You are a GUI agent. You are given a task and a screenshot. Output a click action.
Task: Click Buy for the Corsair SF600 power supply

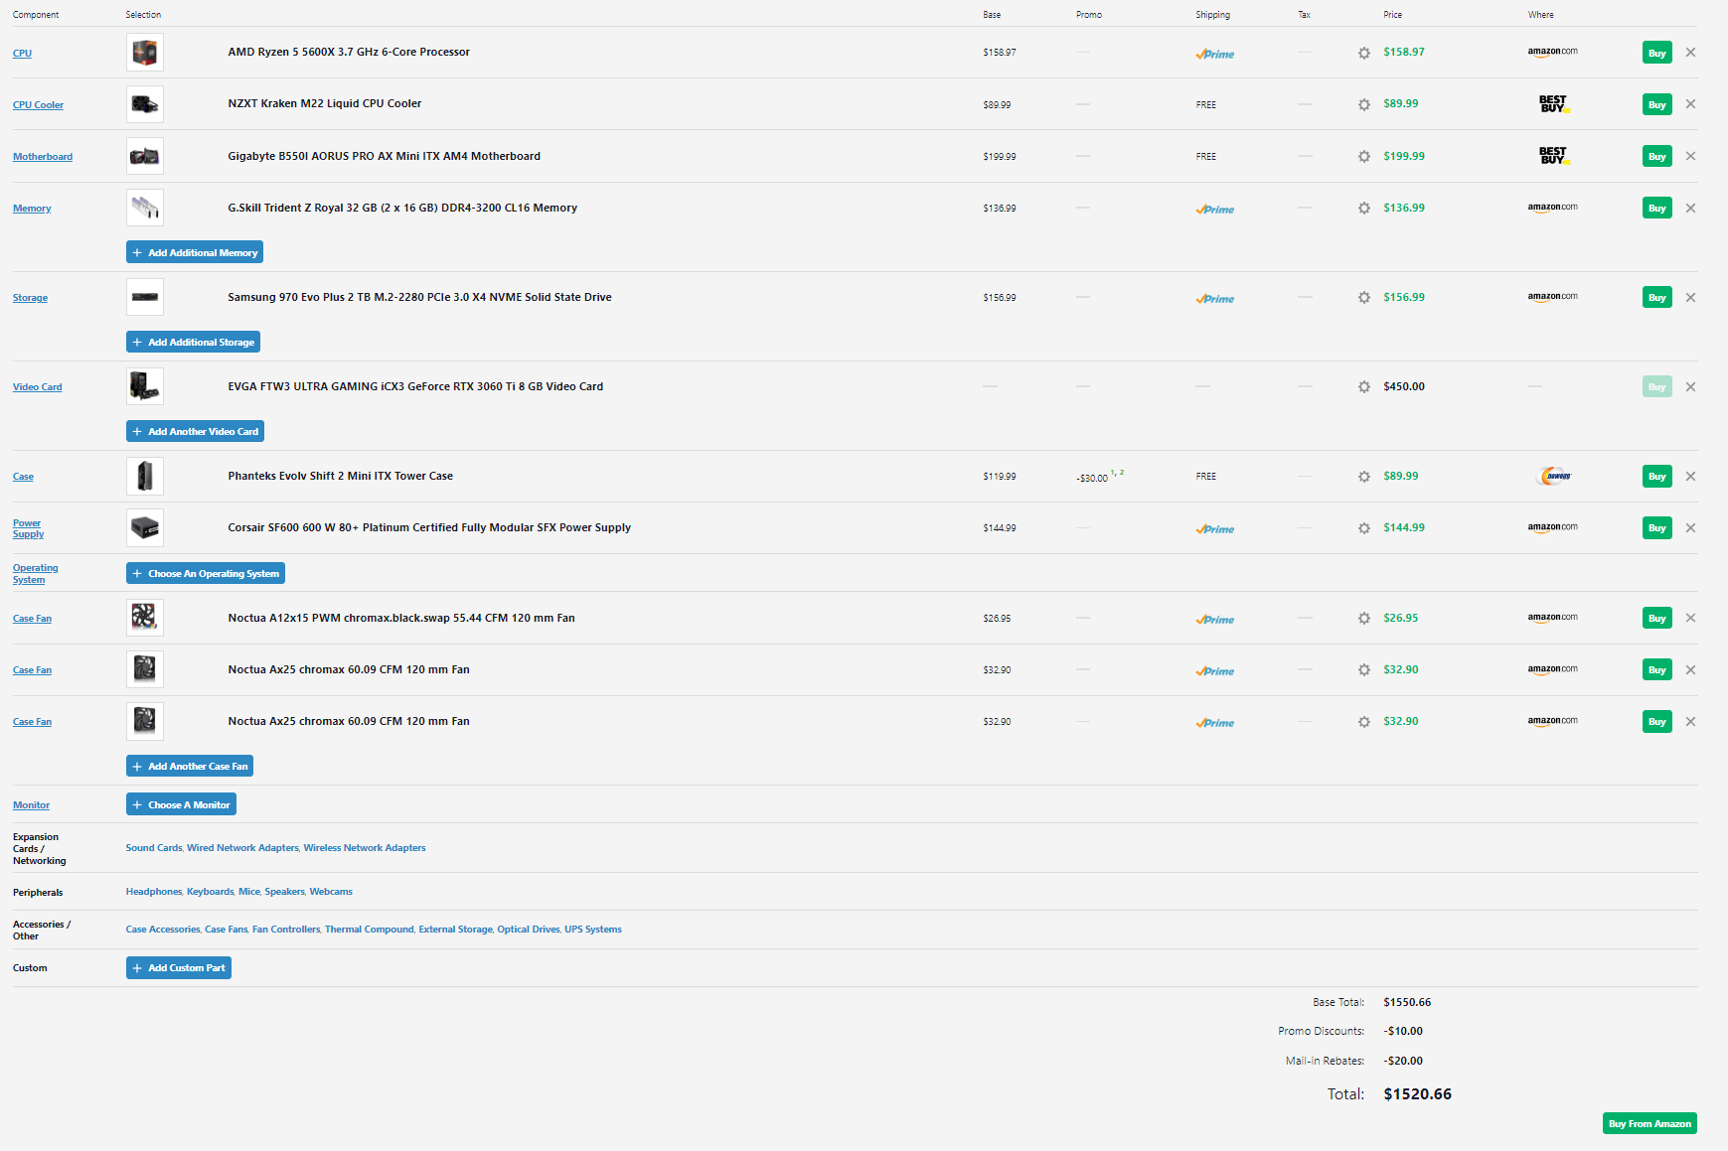[x=1657, y=528]
